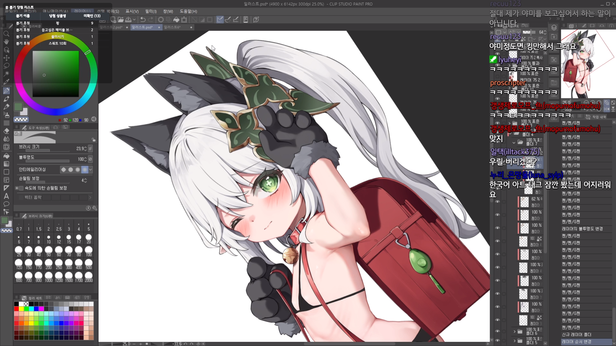Select the strongest anti-aliasing option
Viewport: 616px width, 346px height.
[85, 169]
